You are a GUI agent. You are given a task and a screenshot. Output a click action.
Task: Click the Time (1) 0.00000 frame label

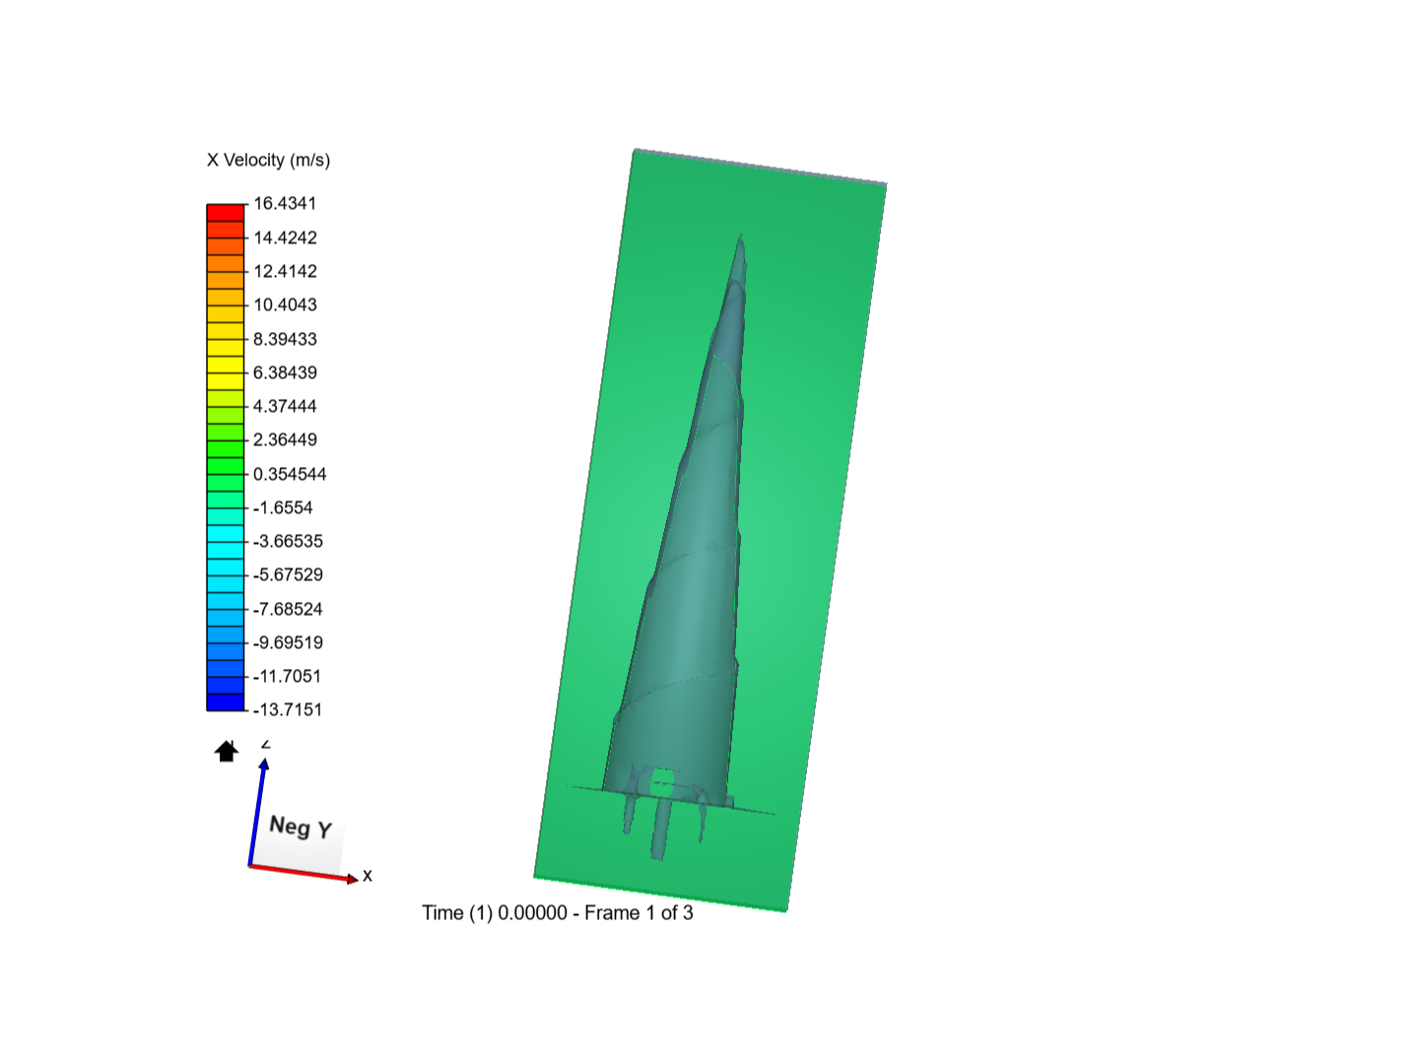coord(558,913)
